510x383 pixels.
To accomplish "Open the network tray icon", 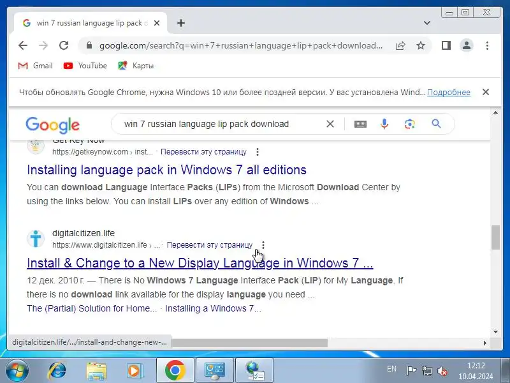I will (x=426, y=371).
